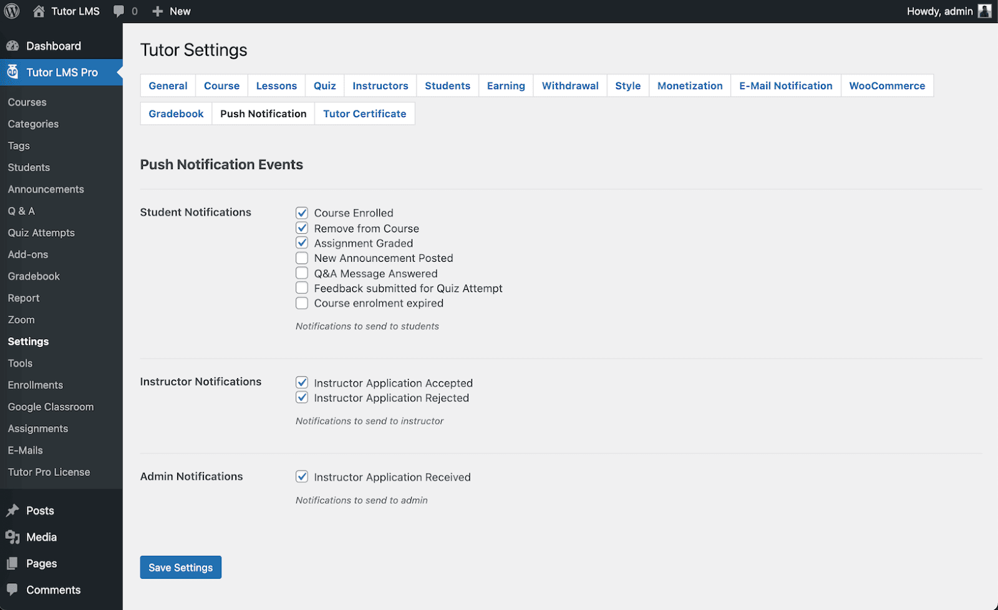The width and height of the screenshot is (998, 610).
Task: Switch to the Gradebook tab
Action: [176, 113]
